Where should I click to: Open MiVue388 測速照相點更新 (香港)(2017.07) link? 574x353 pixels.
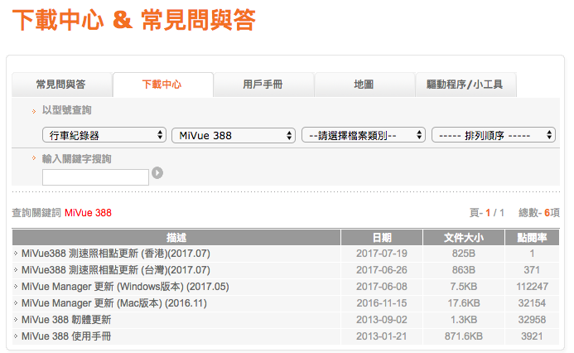(116, 254)
